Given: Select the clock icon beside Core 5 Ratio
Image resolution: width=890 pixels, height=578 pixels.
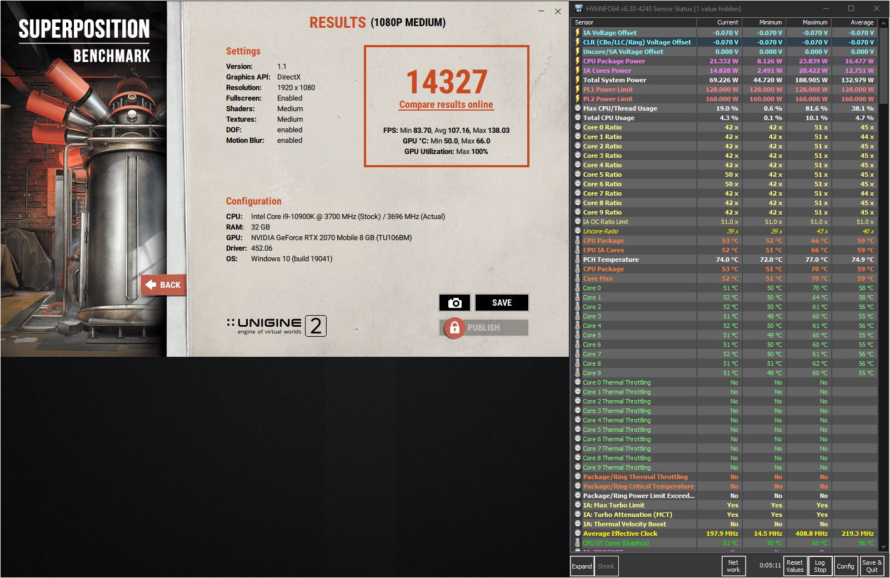Looking at the screenshot, I should coord(577,175).
